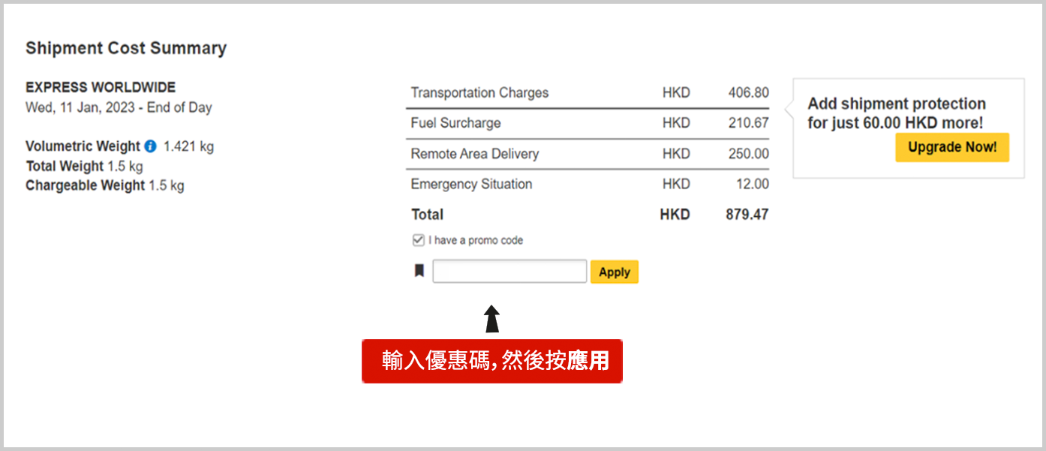Click the Remote Area Delivery amount 250.00
This screenshot has height=451, width=1046.
coord(748,154)
